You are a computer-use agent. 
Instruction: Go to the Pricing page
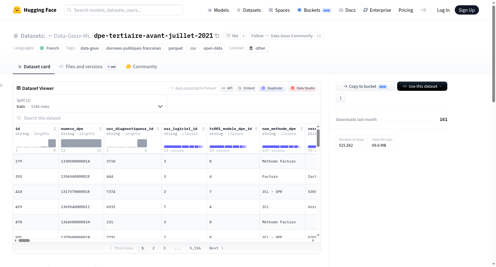click(x=406, y=10)
